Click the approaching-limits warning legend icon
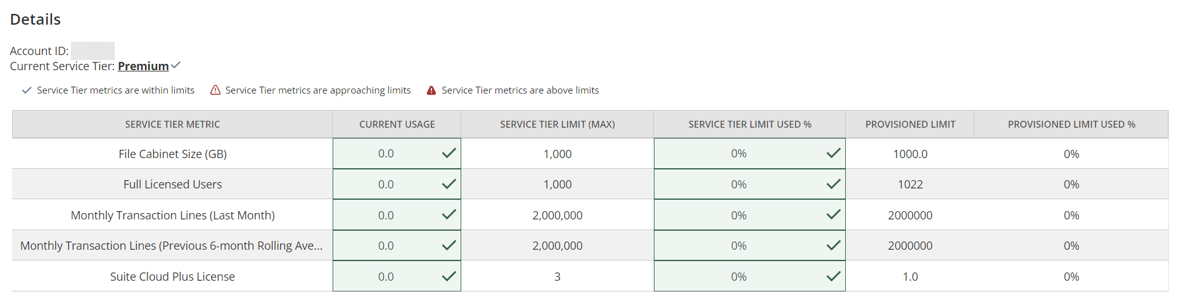The height and width of the screenshot is (306, 1181). coord(215,90)
